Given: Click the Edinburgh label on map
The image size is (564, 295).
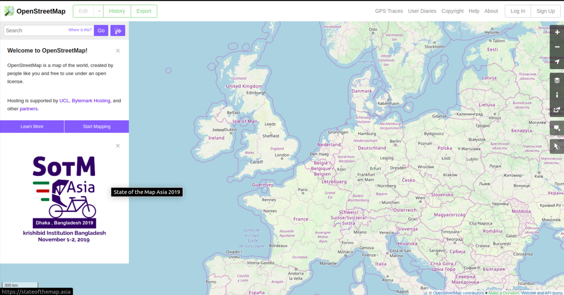Looking at the screenshot, I should pyautogui.click(x=256, y=93).
